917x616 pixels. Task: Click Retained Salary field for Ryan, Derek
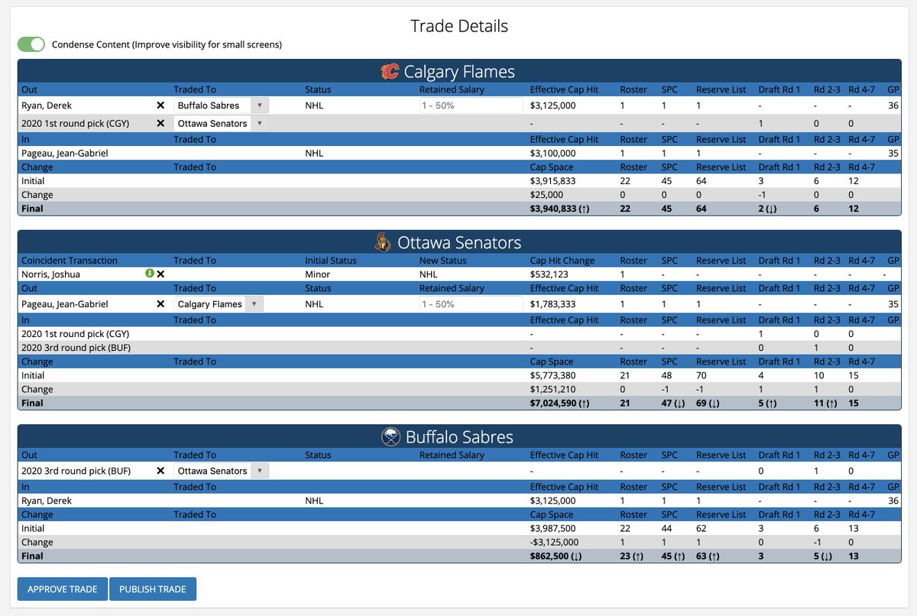(470, 105)
